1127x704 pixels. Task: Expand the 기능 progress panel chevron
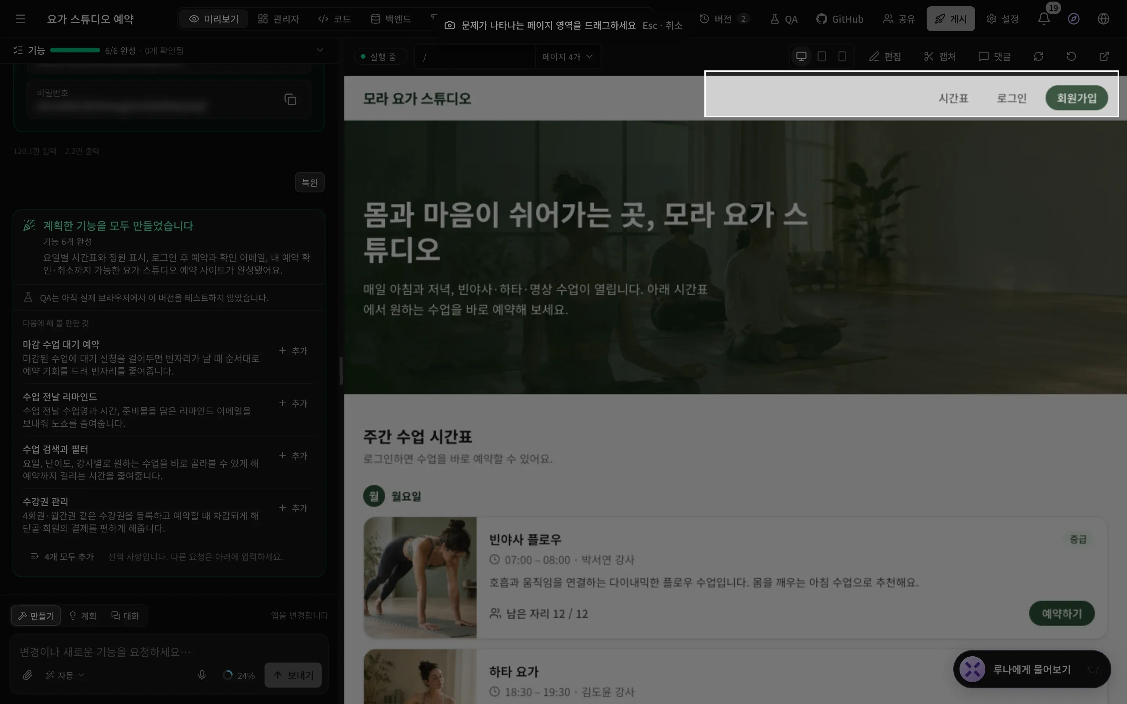[320, 50]
